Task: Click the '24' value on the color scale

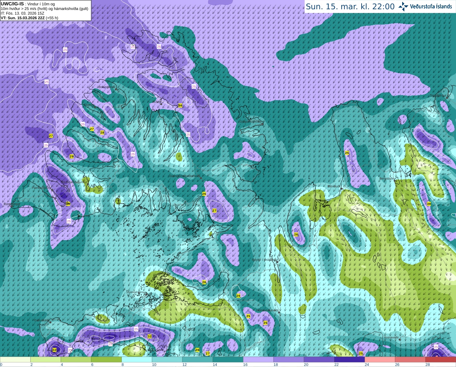Action: tap(367, 365)
